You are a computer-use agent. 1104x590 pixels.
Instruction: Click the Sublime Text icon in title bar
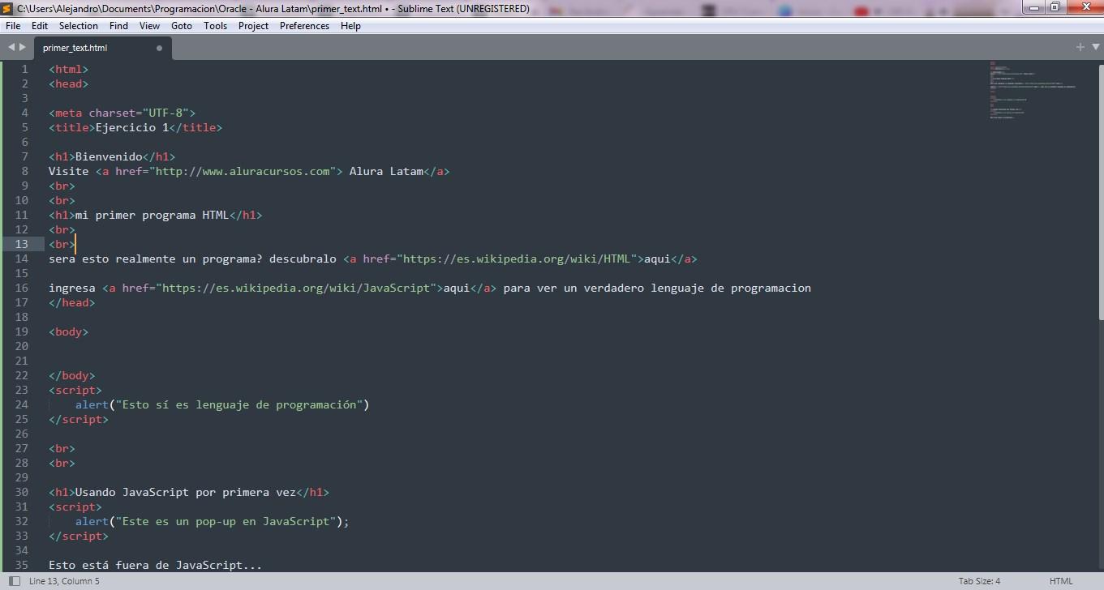click(x=7, y=8)
